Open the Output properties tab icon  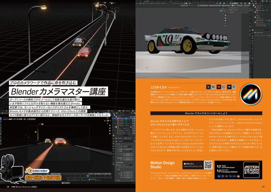click(x=113, y=144)
